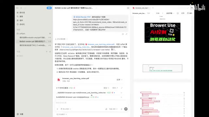Click the 审核 review changes button

[x=115, y=88]
